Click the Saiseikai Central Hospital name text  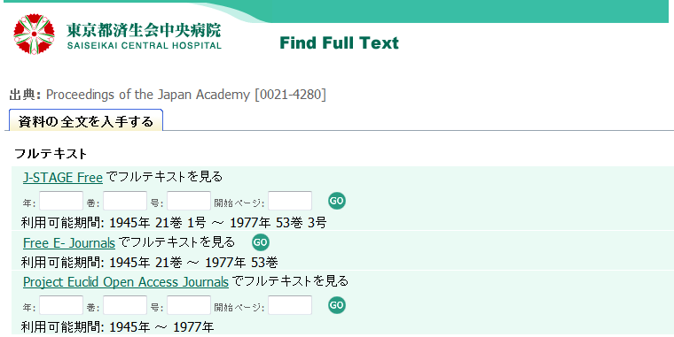144,36
